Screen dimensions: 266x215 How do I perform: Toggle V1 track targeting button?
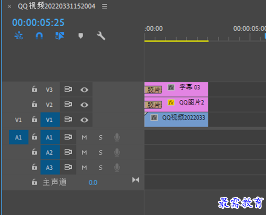point(50,119)
